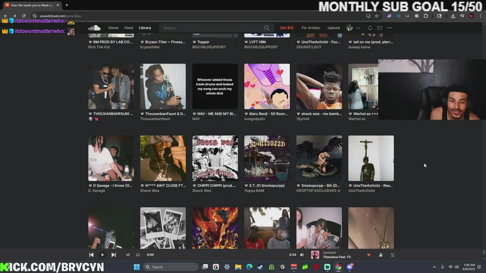Click the Upload link
This screenshot has height=273, width=486.
tap(333, 28)
